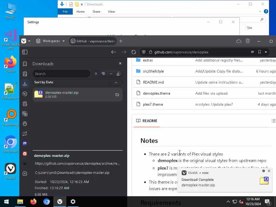This screenshot has height=207, width=276.
Task: Open the Sessions panel icon
Action: [25, 134]
